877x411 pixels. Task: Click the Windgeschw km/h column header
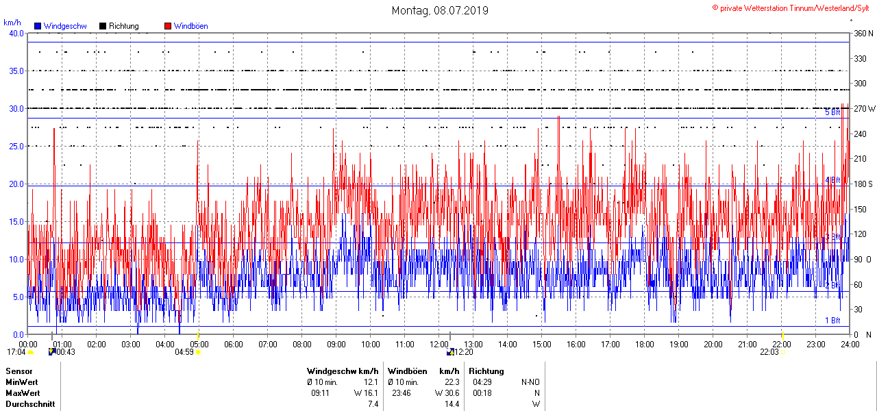[x=343, y=371]
